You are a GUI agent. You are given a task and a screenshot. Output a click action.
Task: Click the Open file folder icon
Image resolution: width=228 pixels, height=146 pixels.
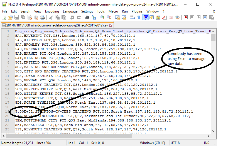pos(10,18)
